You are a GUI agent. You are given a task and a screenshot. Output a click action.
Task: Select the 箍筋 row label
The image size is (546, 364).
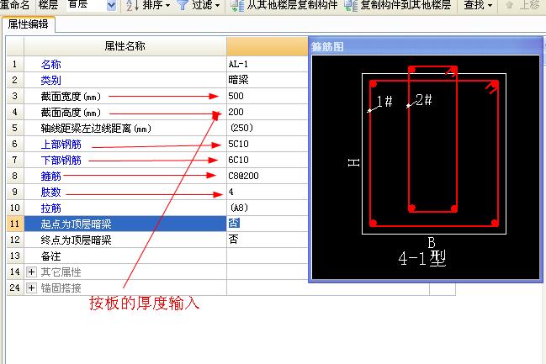50,177
